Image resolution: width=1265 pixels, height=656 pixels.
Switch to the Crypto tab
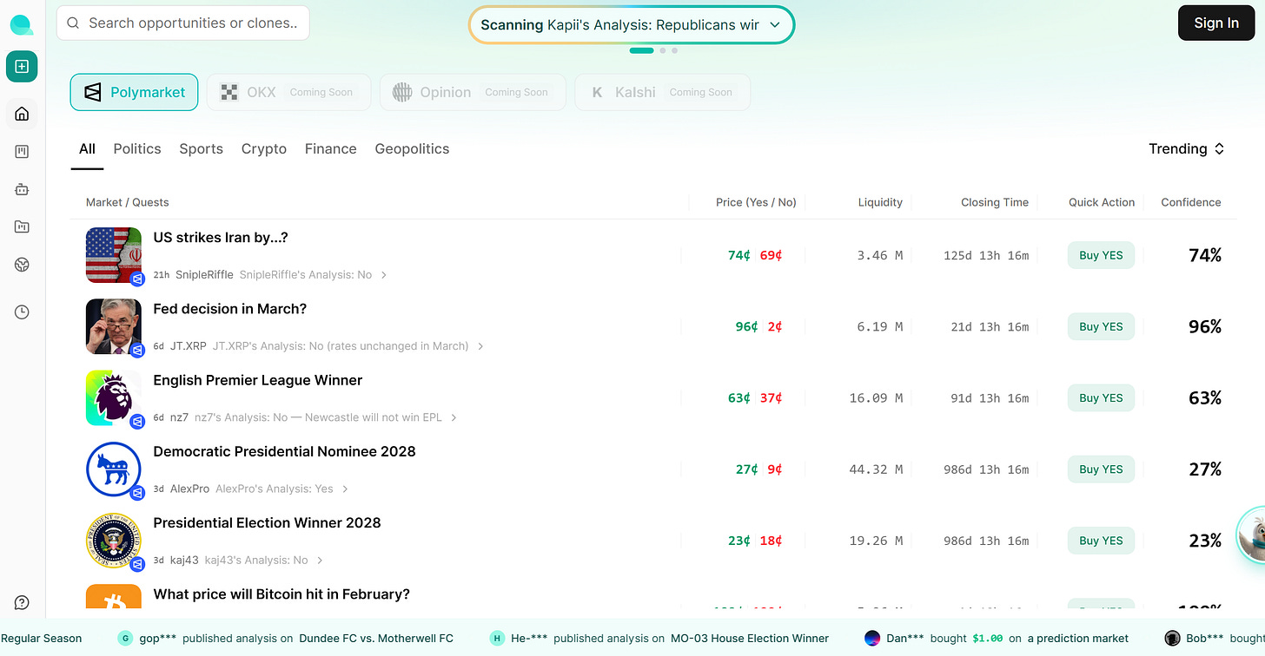(264, 149)
